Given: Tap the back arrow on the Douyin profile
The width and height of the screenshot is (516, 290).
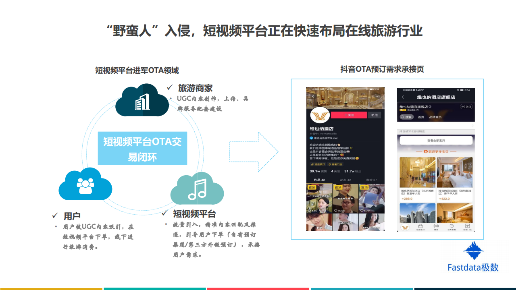Looking at the screenshot, I should coord(313,97).
